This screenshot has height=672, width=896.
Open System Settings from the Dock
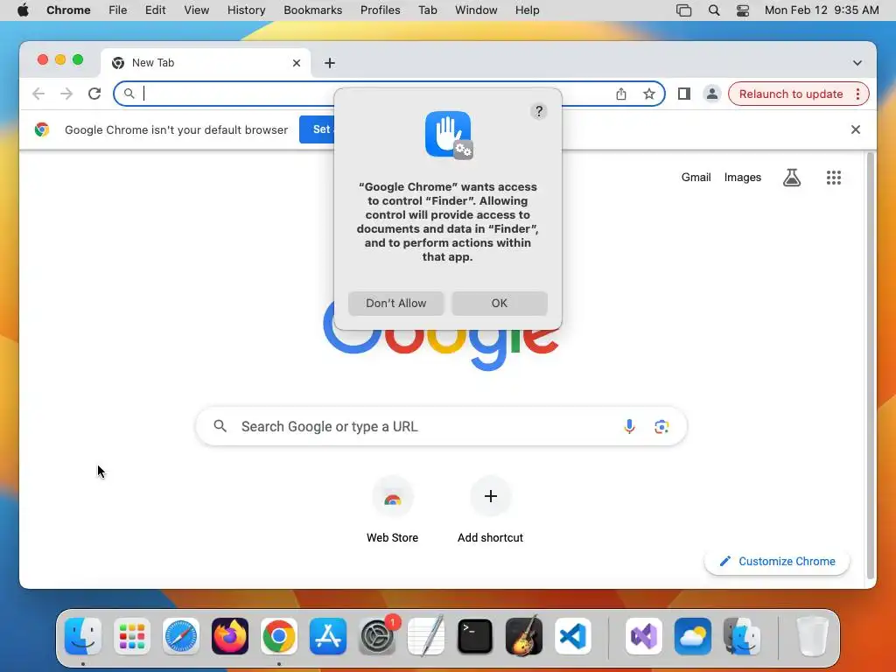pyautogui.click(x=377, y=636)
